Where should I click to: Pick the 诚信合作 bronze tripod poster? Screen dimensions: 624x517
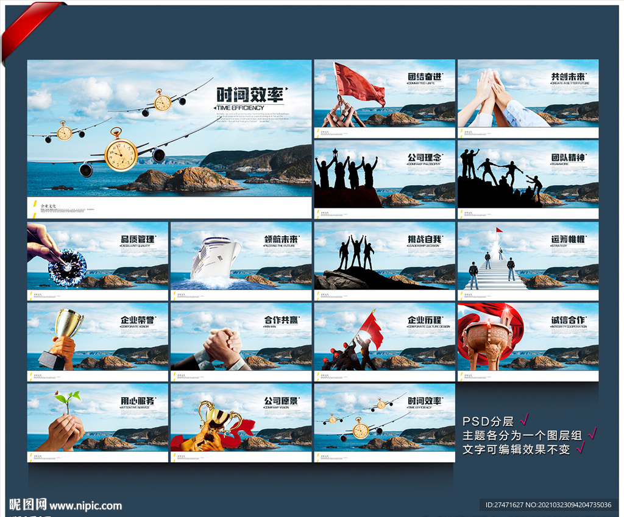528,342
